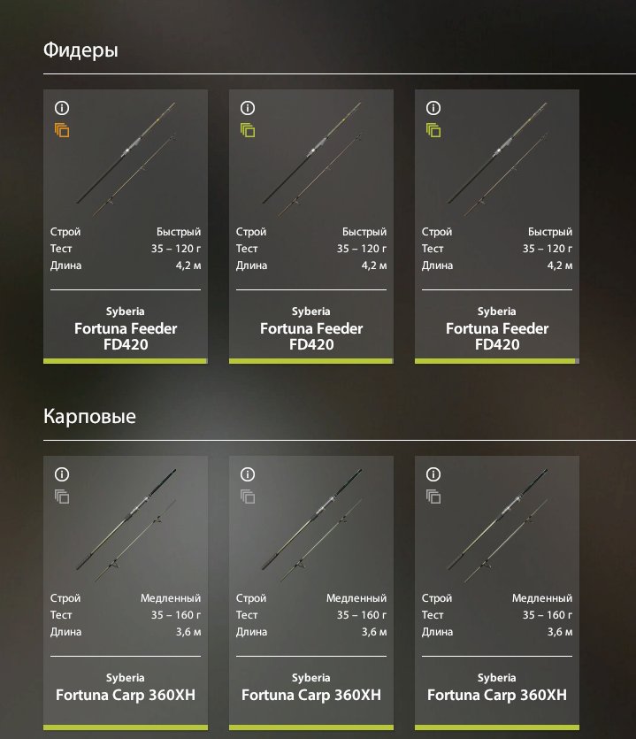The height and width of the screenshot is (739, 636).
Task: Click green bar under last Feeder card
Action: click(x=497, y=361)
